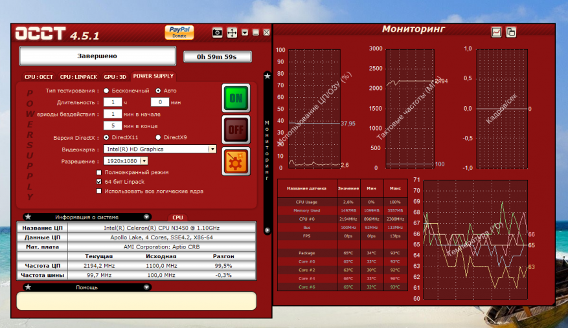Click the Core #4 temperature row

[343, 278]
